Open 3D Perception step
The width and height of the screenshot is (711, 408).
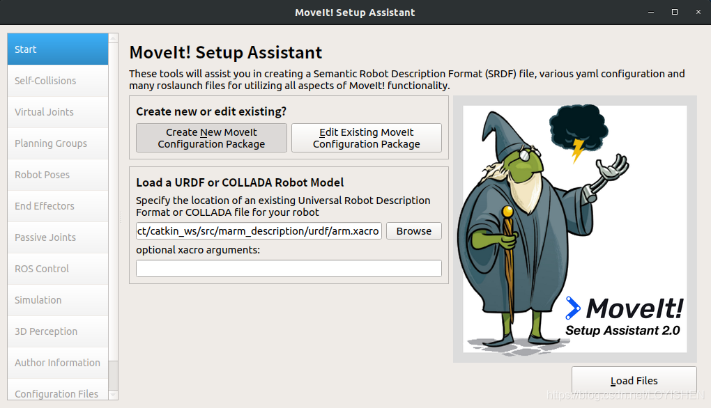pyautogui.click(x=58, y=331)
